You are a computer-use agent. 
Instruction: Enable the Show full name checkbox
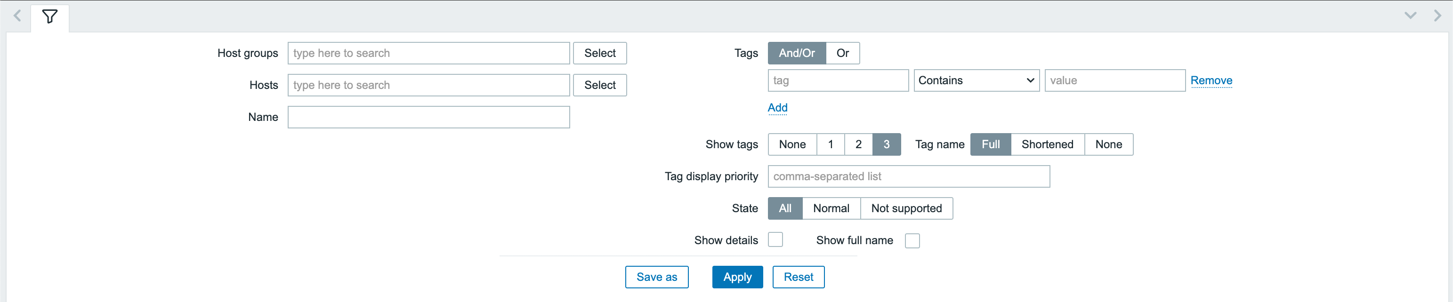coord(912,240)
